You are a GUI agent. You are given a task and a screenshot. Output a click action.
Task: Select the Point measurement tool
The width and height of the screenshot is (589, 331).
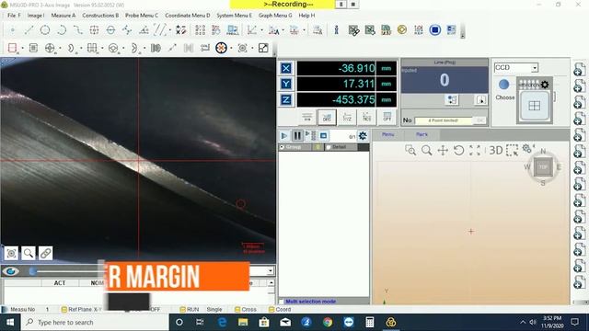(12, 29)
